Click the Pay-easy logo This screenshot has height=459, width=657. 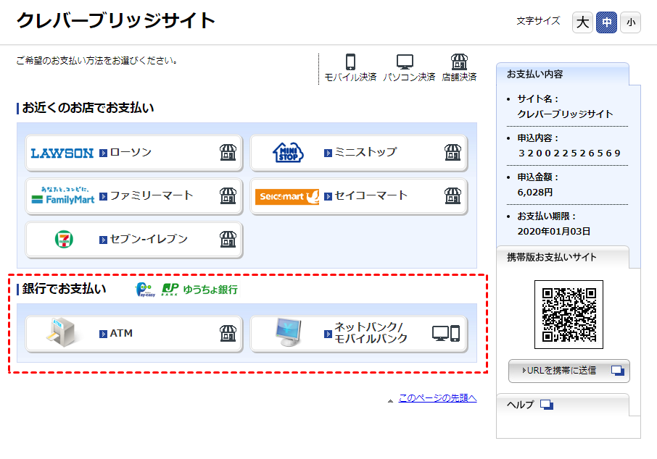(145, 290)
